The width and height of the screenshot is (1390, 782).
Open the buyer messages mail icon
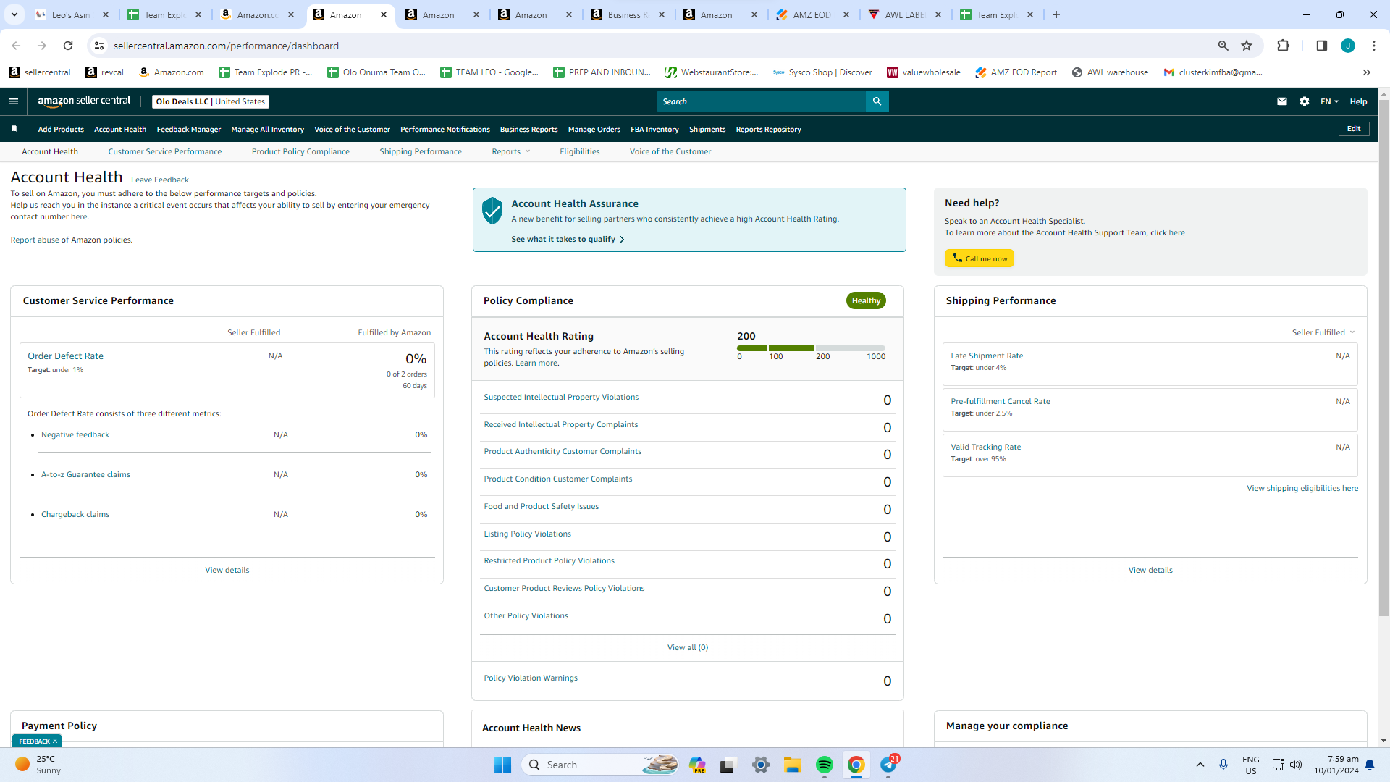point(1282,101)
